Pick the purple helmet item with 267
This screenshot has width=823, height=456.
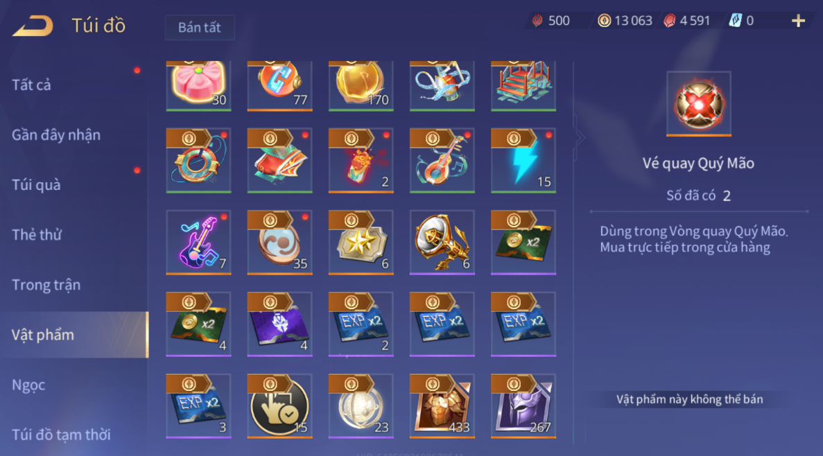tap(523, 406)
